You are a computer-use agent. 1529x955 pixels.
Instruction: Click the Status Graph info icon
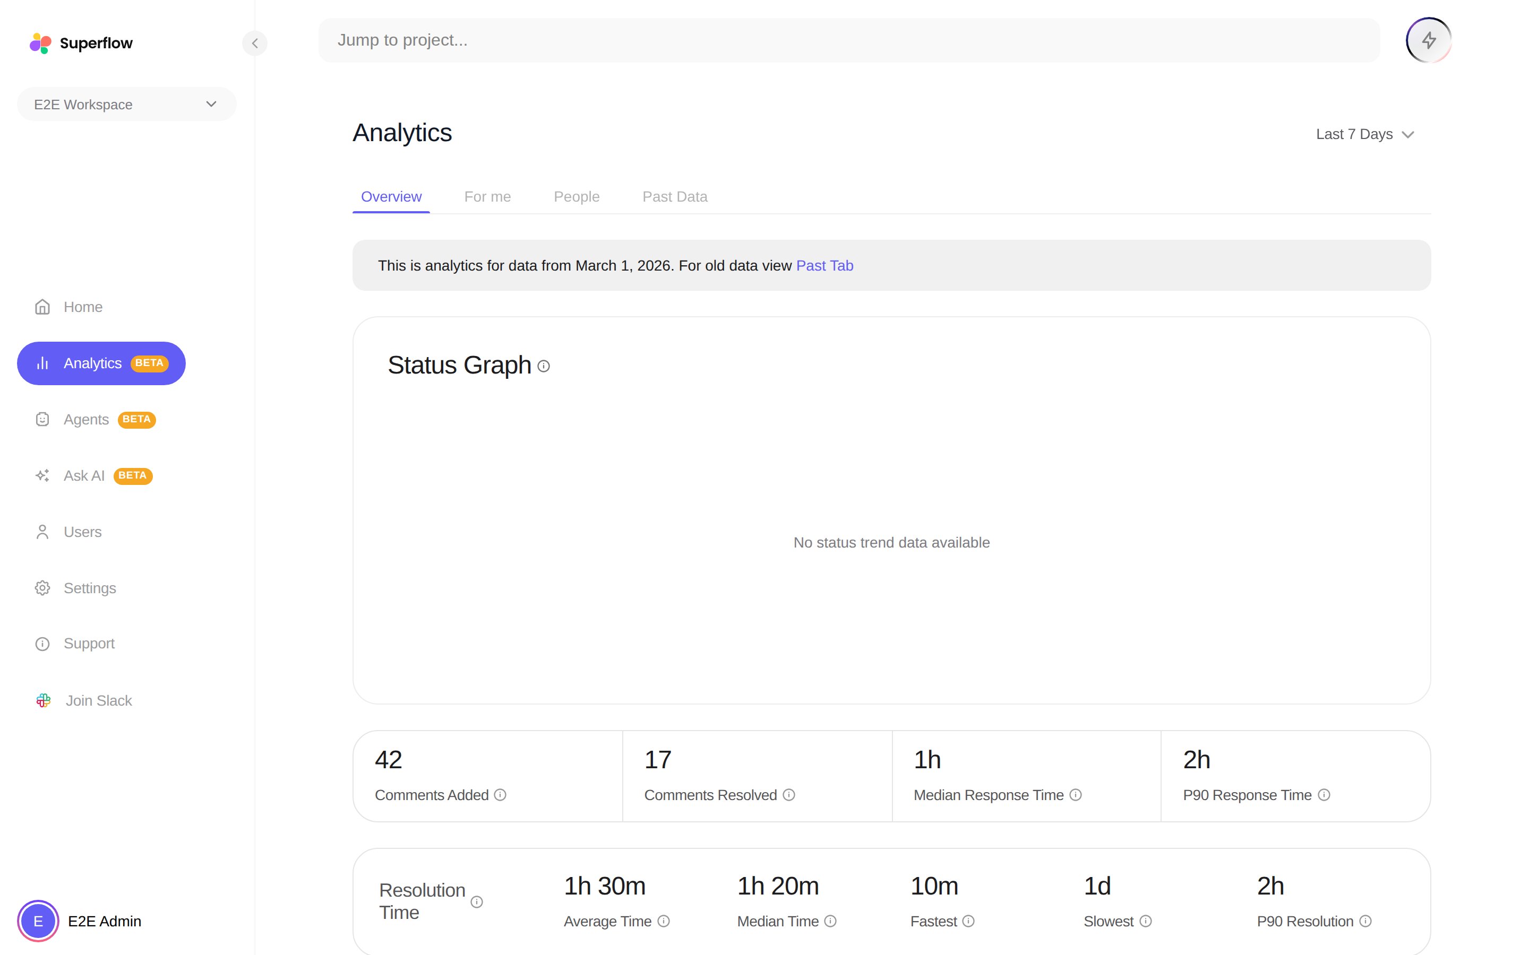543,366
